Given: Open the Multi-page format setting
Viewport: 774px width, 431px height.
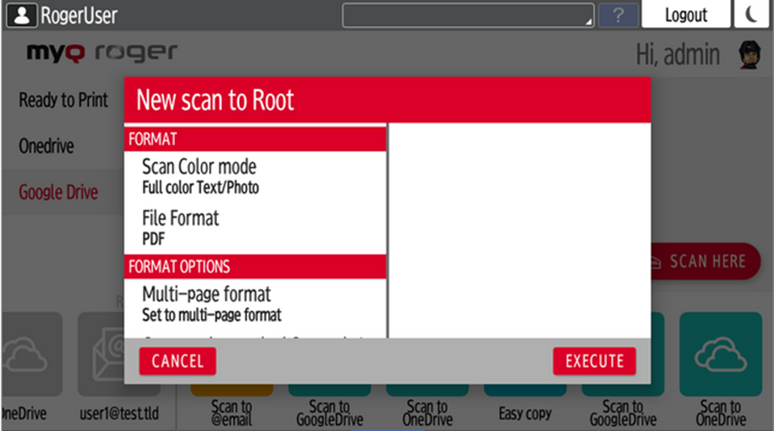Looking at the screenshot, I should coord(255,305).
